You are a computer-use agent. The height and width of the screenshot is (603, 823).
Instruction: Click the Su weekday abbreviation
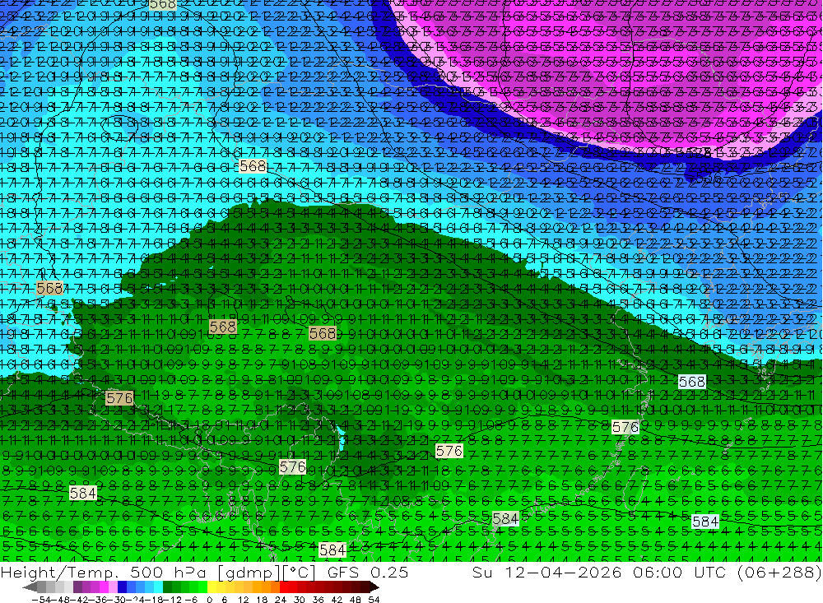pos(482,573)
